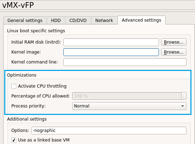The image size is (195, 144).
Task: Open the CD/DVD tab
Action: [x=78, y=20]
